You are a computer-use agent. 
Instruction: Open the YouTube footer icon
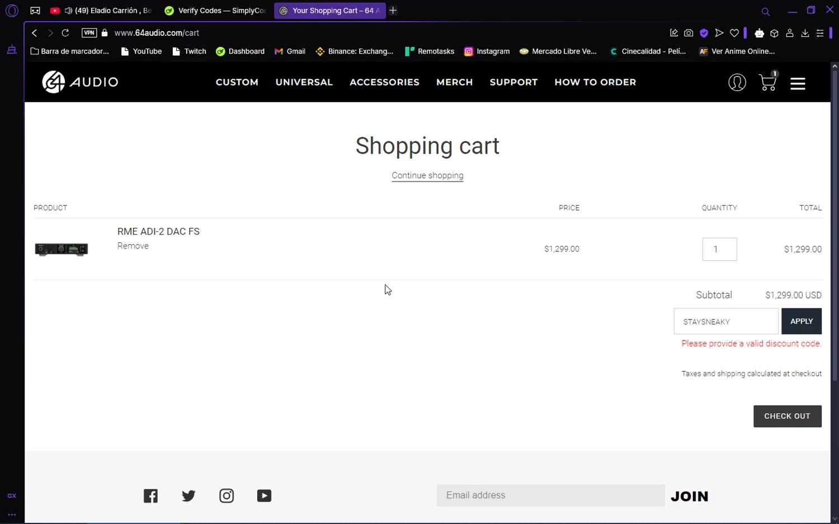pos(264,496)
